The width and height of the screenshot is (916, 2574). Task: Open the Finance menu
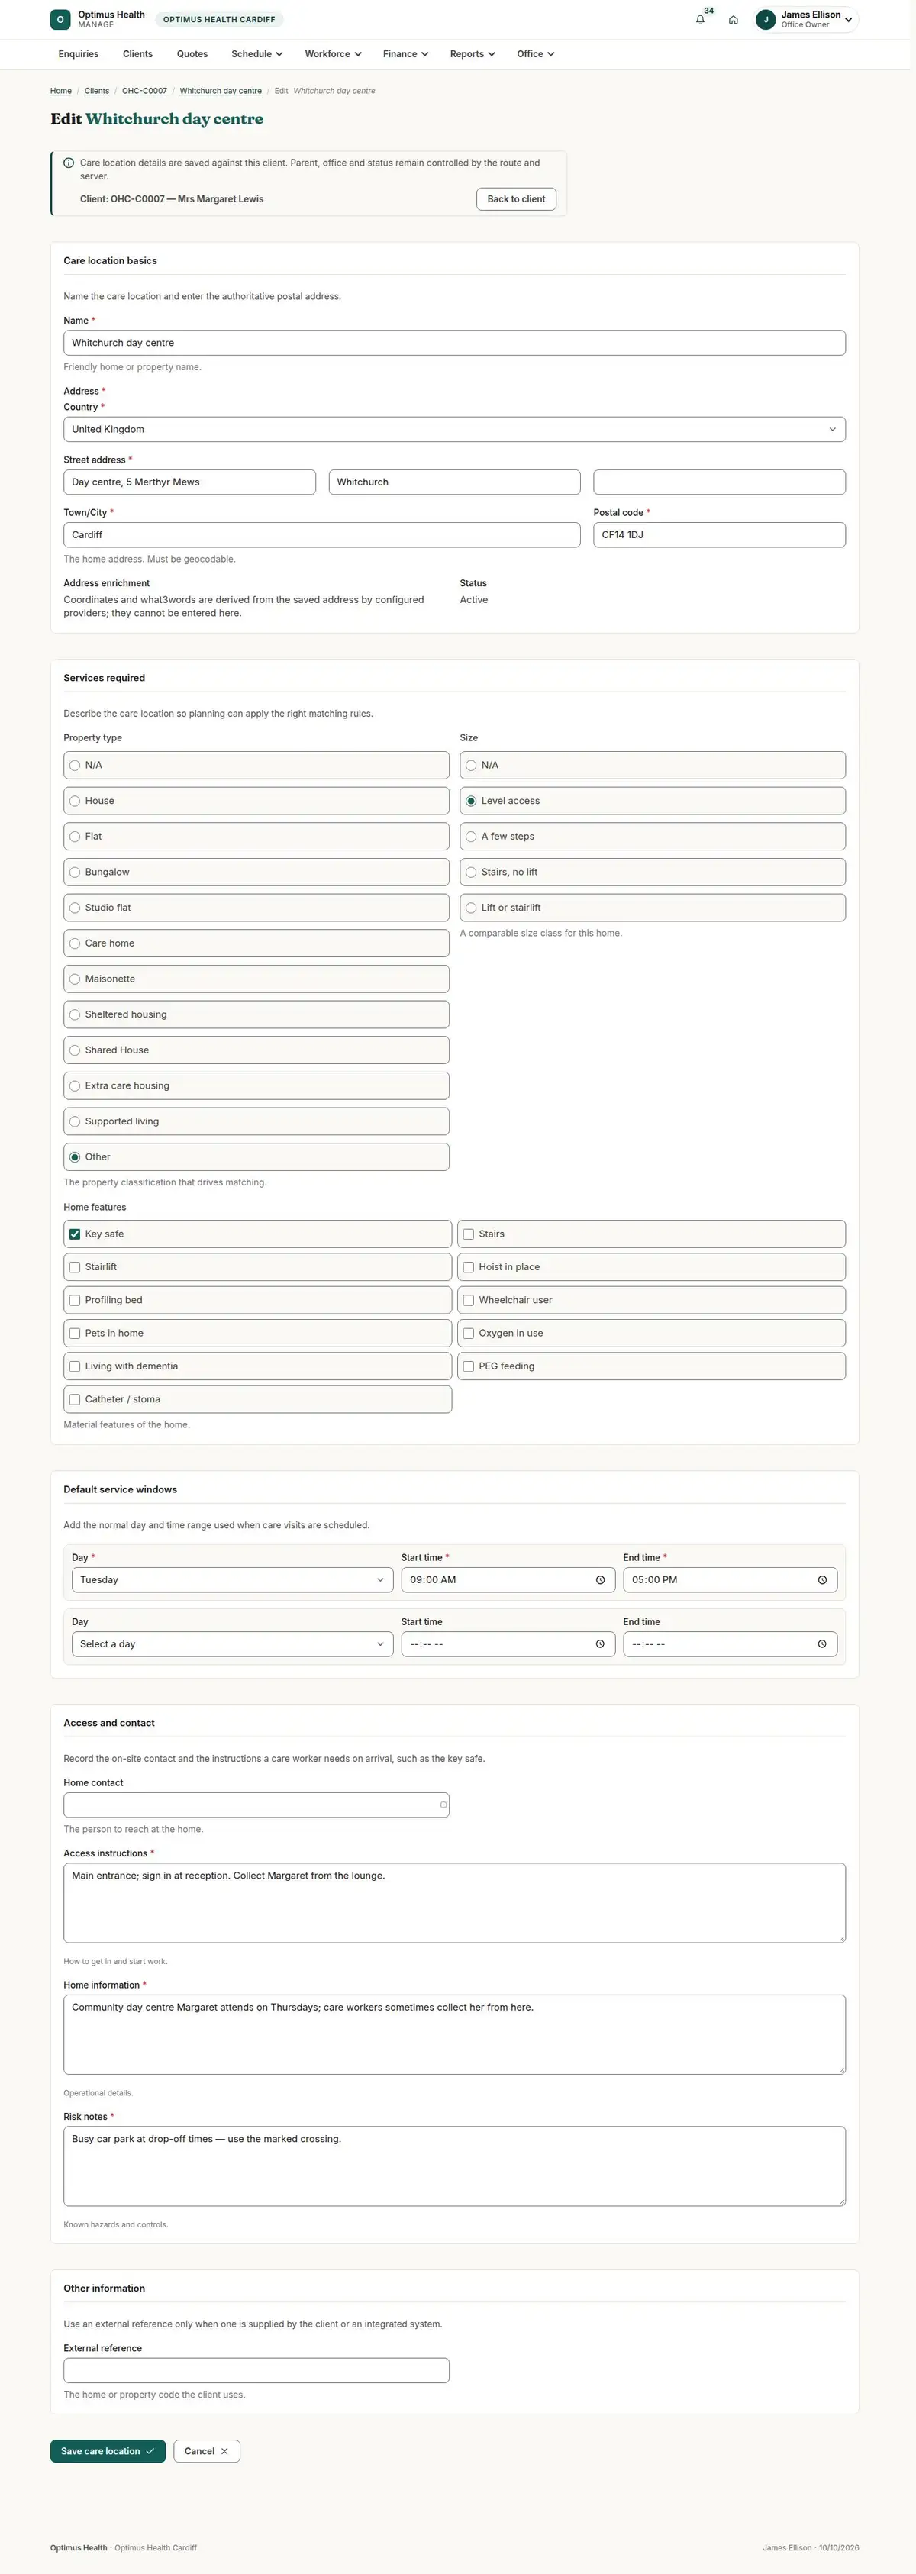point(405,54)
